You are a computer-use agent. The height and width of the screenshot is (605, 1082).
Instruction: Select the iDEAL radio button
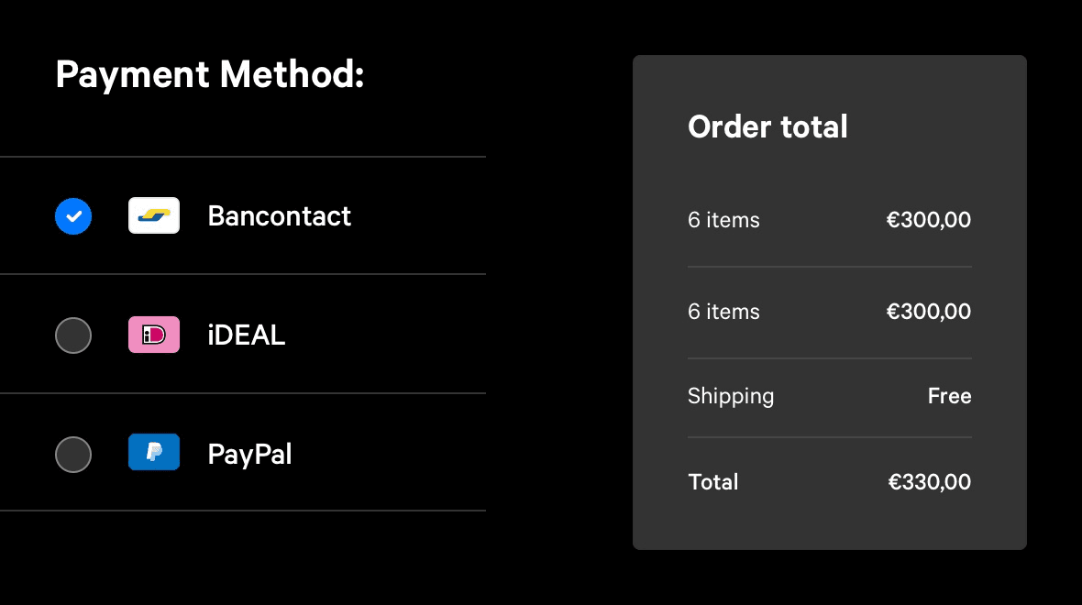click(73, 335)
